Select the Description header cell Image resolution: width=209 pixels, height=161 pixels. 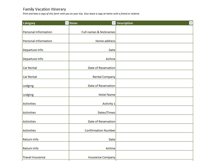coord(155,23)
